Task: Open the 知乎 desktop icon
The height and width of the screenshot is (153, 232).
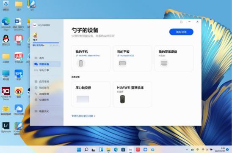Action: tap(19, 75)
